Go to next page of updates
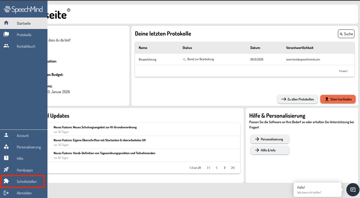360x198 pixels. click(225, 168)
